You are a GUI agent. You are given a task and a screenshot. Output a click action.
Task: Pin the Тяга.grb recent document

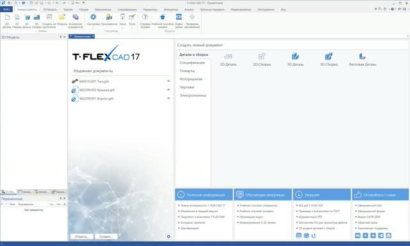coord(168,81)
